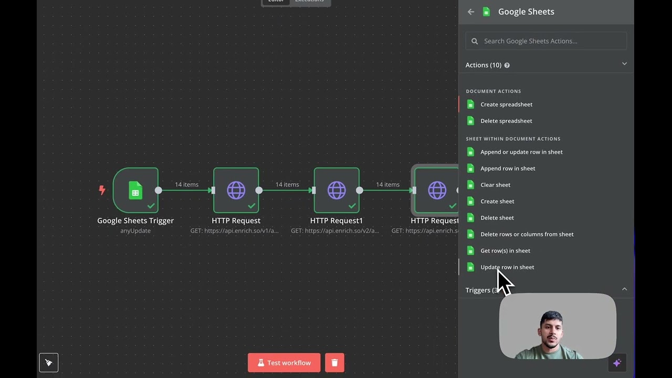Click the output connector of HTTP Request1
Screen dimensions: 672x378
click(x=360, y=190)
